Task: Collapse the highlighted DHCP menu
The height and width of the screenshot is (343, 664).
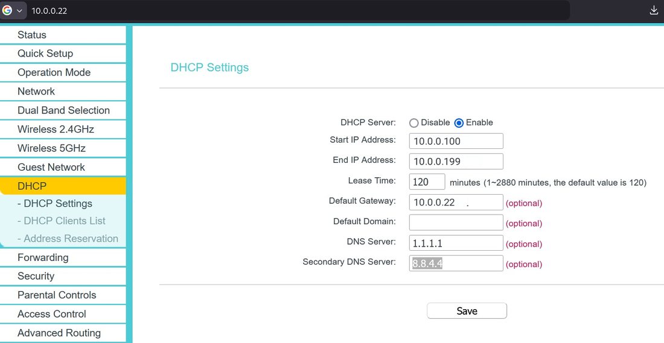Action: coord(63,186)
